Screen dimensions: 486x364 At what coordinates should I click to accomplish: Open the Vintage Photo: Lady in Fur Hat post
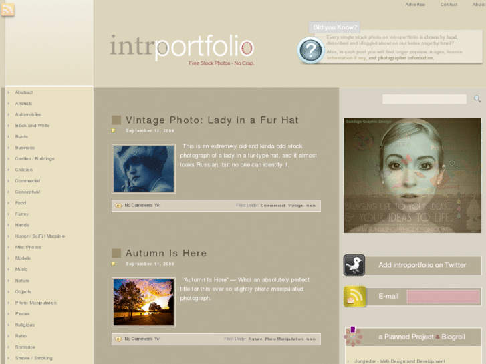[x=212, y=120]
